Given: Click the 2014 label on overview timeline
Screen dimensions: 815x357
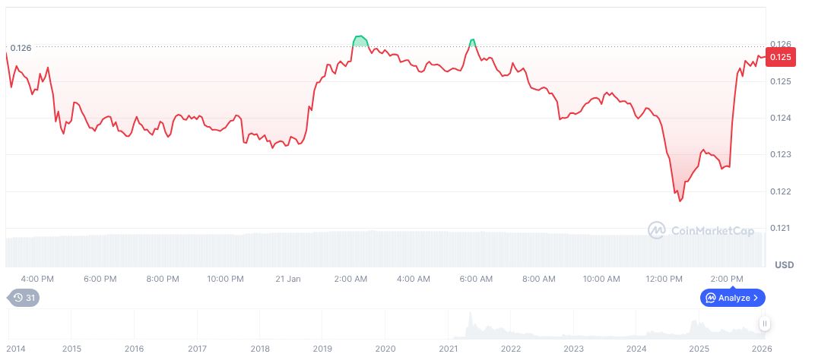Looking at the screenshot, I should pyautogui.click(x=16, y=349).
